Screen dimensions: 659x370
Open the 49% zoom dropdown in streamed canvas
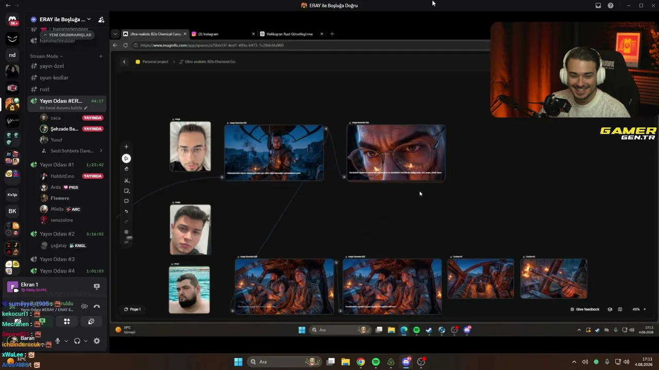tap(639, 309)
